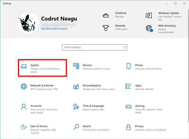The height and width of the screenshot is (139, 189).
Task: Click 'Background, lock screen, colors' description
Action: pyautogui.click(x=99, y=89)
